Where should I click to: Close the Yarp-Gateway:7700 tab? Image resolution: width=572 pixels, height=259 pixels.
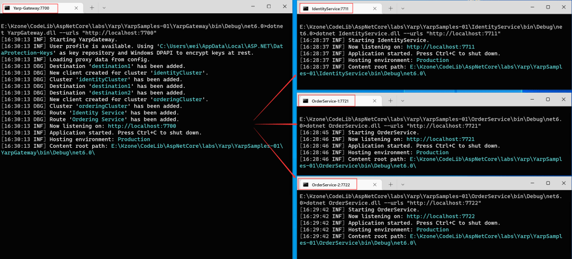click(x=77, y=7)
